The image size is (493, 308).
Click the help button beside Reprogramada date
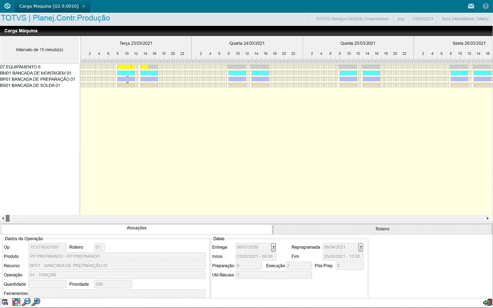361,247
